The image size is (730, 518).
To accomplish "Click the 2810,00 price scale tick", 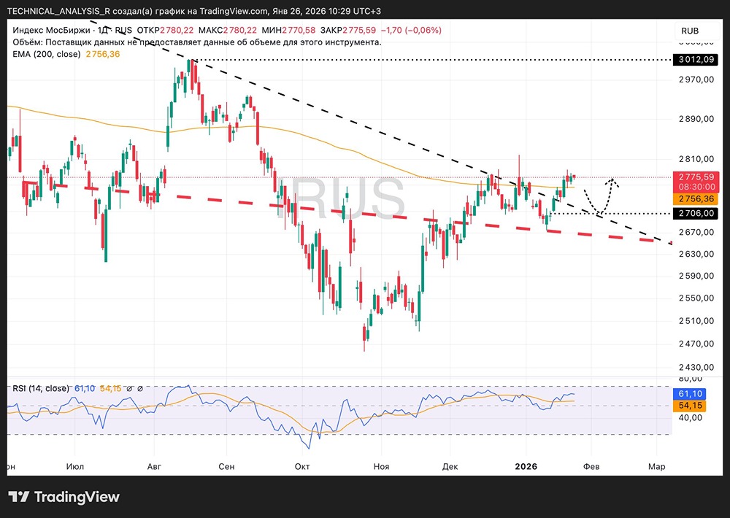I will click(696, 159).
